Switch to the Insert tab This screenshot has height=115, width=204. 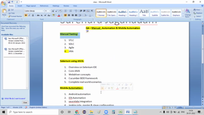[20, 6]
